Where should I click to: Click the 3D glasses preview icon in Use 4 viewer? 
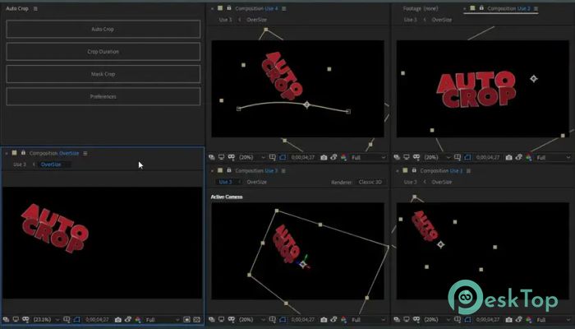(232, 157)
